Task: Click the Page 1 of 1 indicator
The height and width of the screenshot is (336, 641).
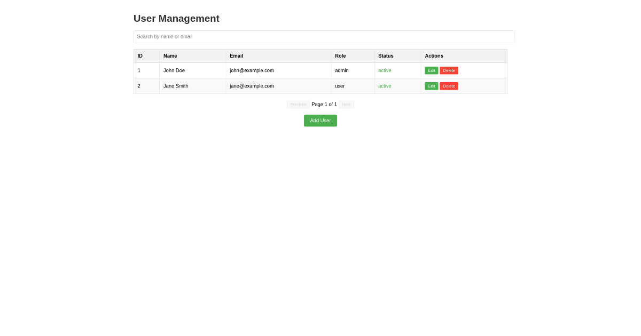Action: point(324,105)
